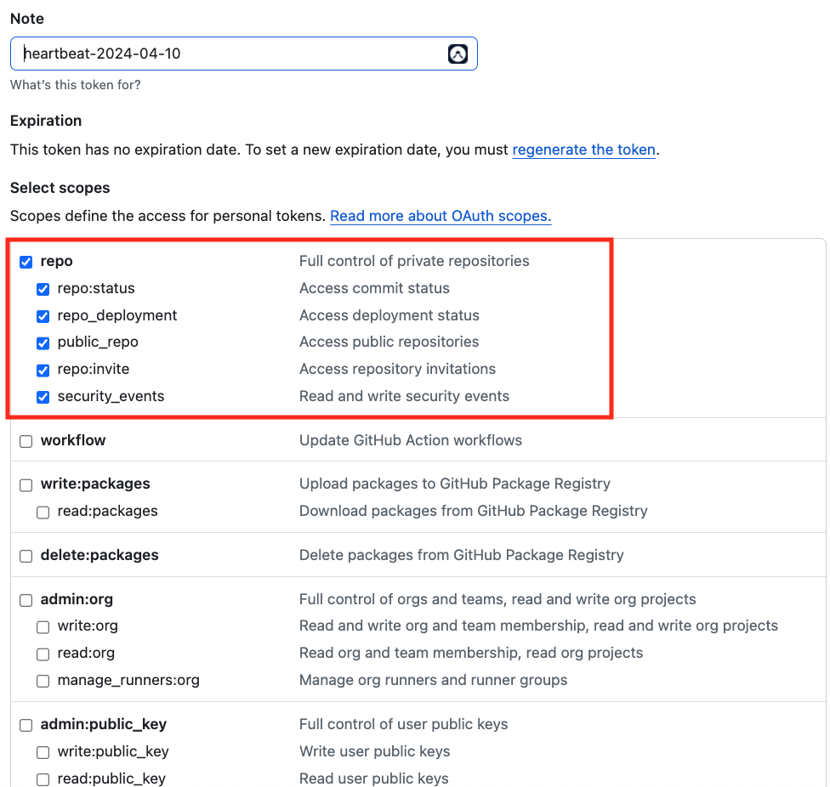Enable the workflow scope checkbox
Viewport: 830px width, 787px height.
click(26, 441)
